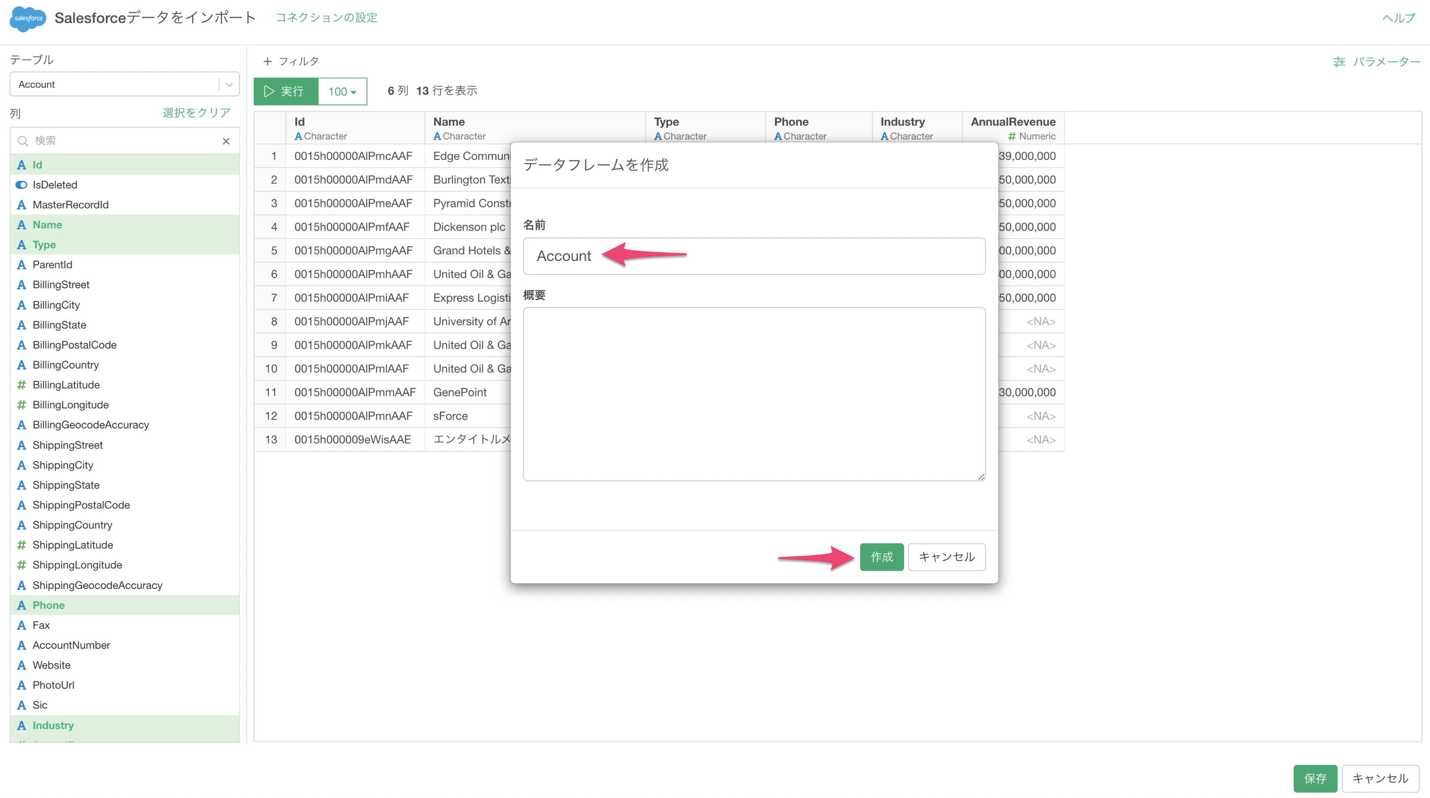1430x798 pixels.
Task: Click Id cell 0015h00000AlPmcAAF
Action: (355, 156)
